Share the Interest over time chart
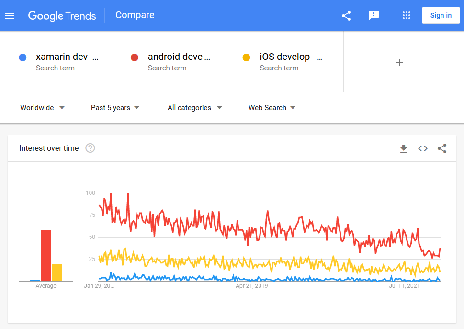 point(442,148)
